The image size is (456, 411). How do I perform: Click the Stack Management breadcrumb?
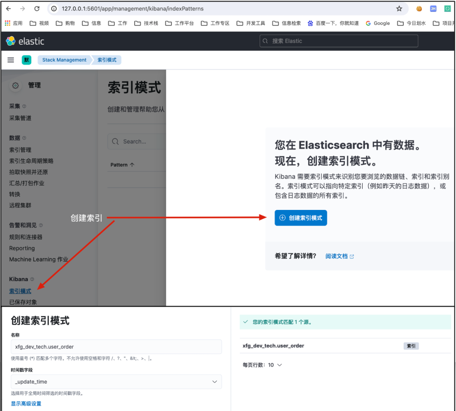64,60
